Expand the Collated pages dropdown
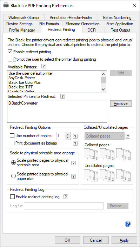Screen dimensions: 140x247 coord(105,136)
